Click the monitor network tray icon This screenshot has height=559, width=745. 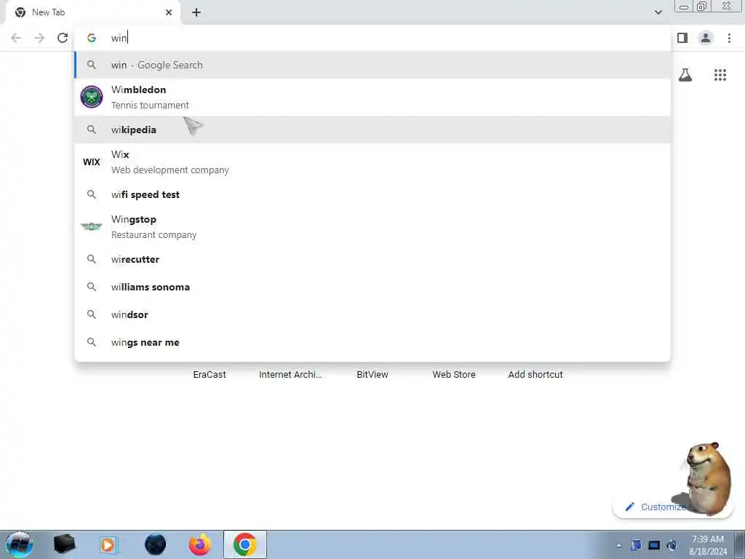tap(654, 545)
